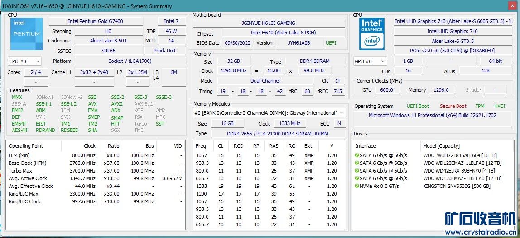Click the Prod. Unit field
Viewport: 520px width, 238px height.
[164, 51]
